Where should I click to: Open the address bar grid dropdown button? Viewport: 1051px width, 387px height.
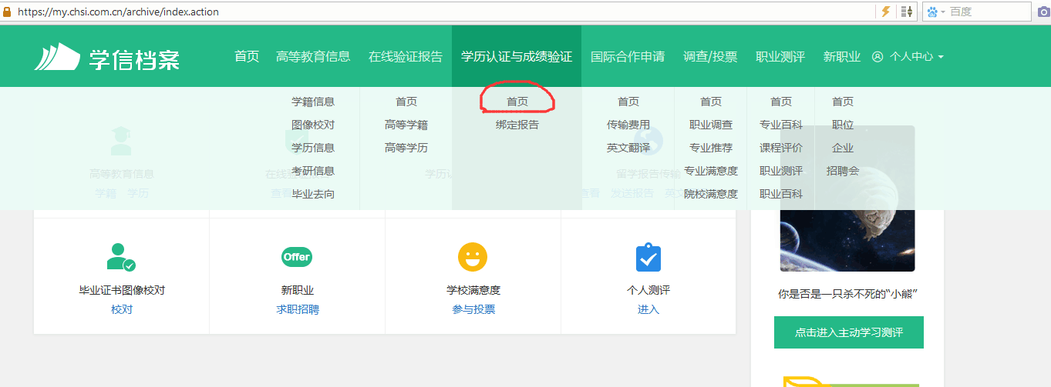point(908,12)
